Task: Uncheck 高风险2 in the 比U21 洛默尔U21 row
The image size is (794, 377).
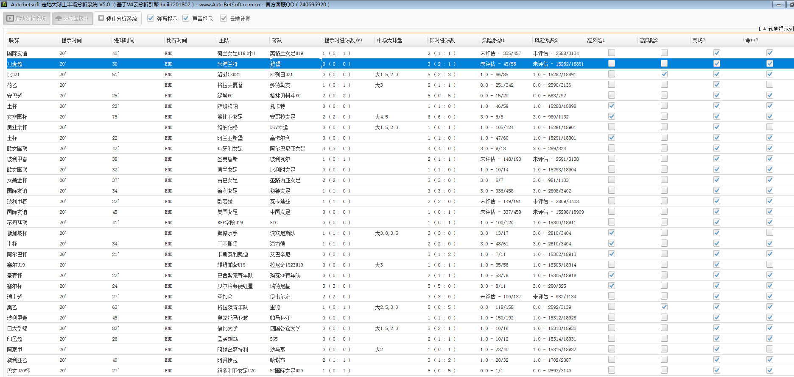Action: click(x=664, y=74)
